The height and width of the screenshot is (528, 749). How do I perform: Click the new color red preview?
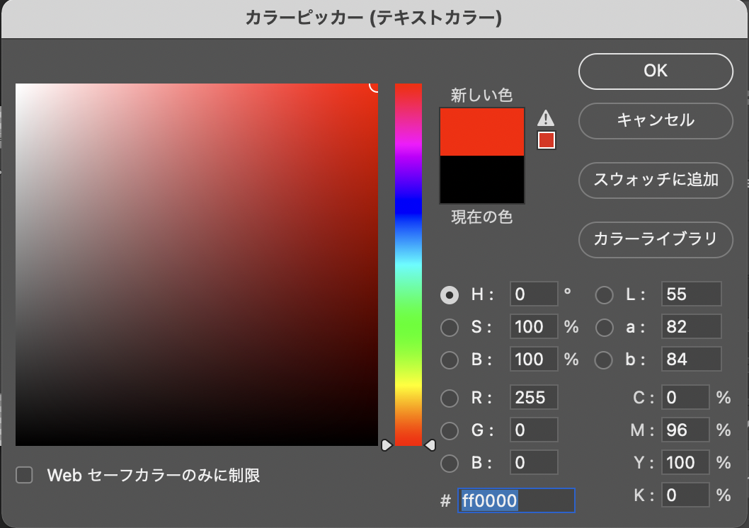[x=482, y=132]
